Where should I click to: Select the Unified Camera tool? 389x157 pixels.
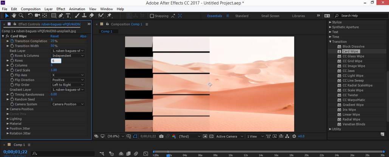(37, 16)
